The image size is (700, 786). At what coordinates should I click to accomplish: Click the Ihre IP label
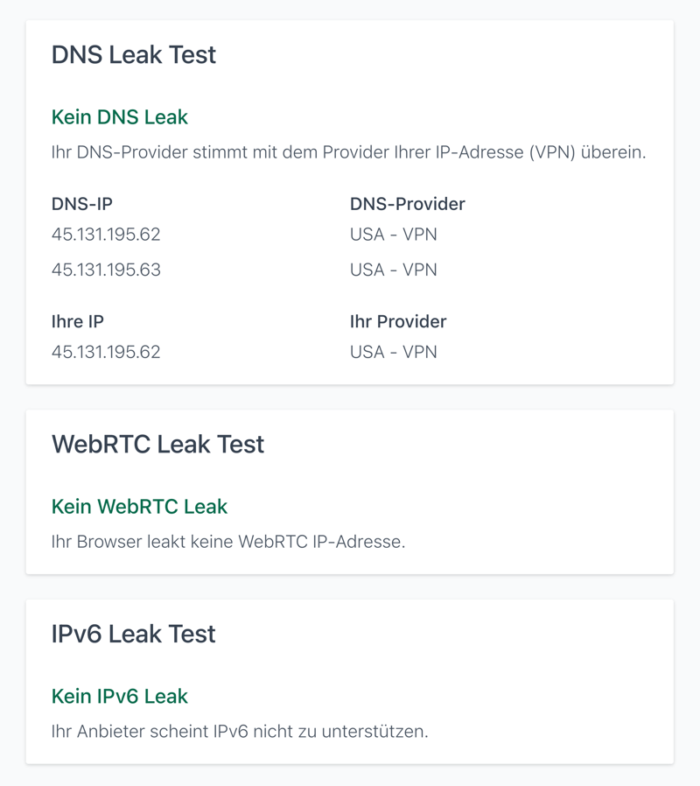pos(78,321)
